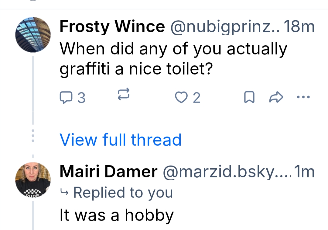Open Frosty Wince's profile picture
The width and height of the screenshot is (328, 230).
33,35
